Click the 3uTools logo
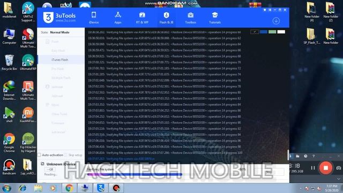The image size is (343, 193). (59, 17)
